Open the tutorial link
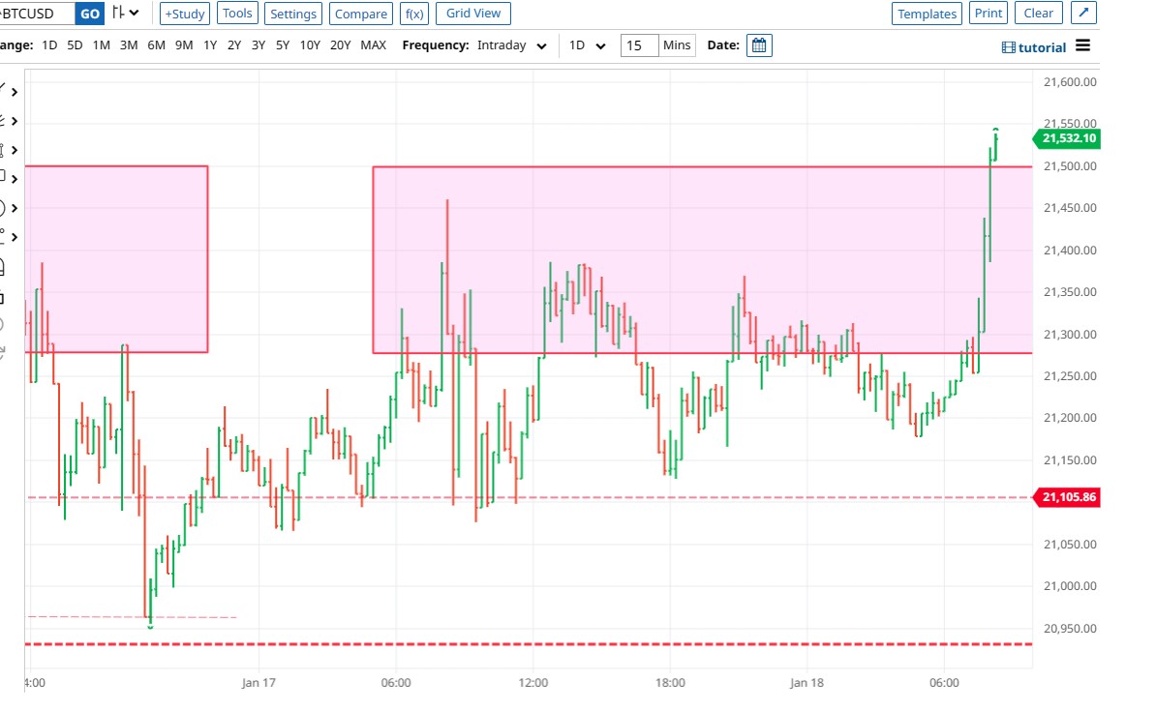This screenshot has height=710, width=1156. click(x=1042, y=47)
